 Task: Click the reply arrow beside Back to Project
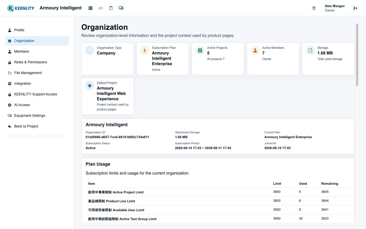click(x=10, y=126)
